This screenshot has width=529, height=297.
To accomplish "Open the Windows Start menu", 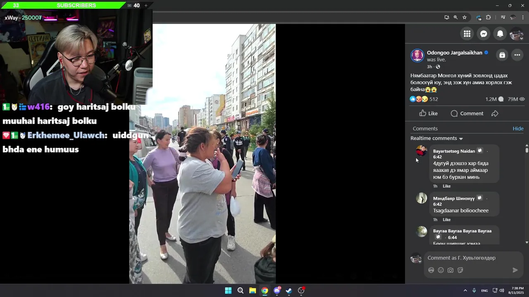I will [228, 290].
